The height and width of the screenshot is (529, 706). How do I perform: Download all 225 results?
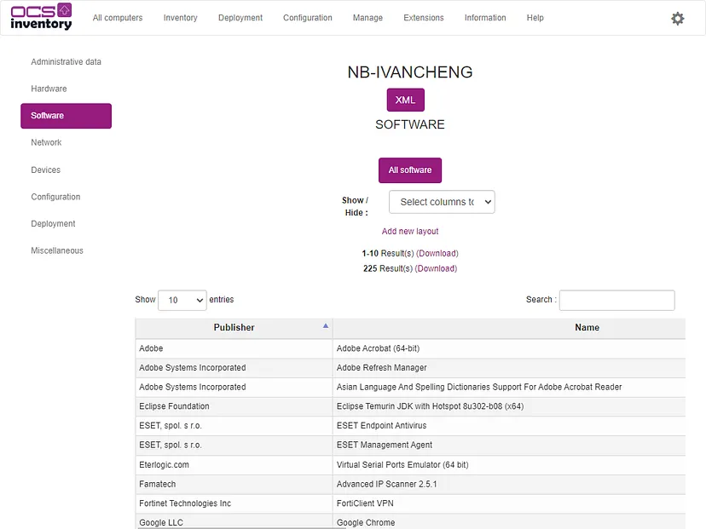pyautogui.click(x=436, y=268)
